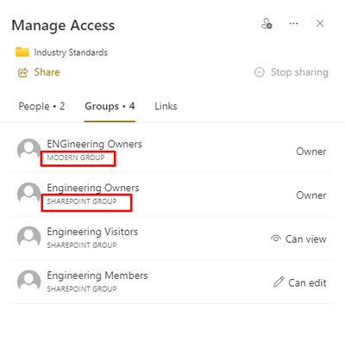This screenshot has height=347, width=345.
Task: Switch to the People tab
Action: click(x=41, y=106)
